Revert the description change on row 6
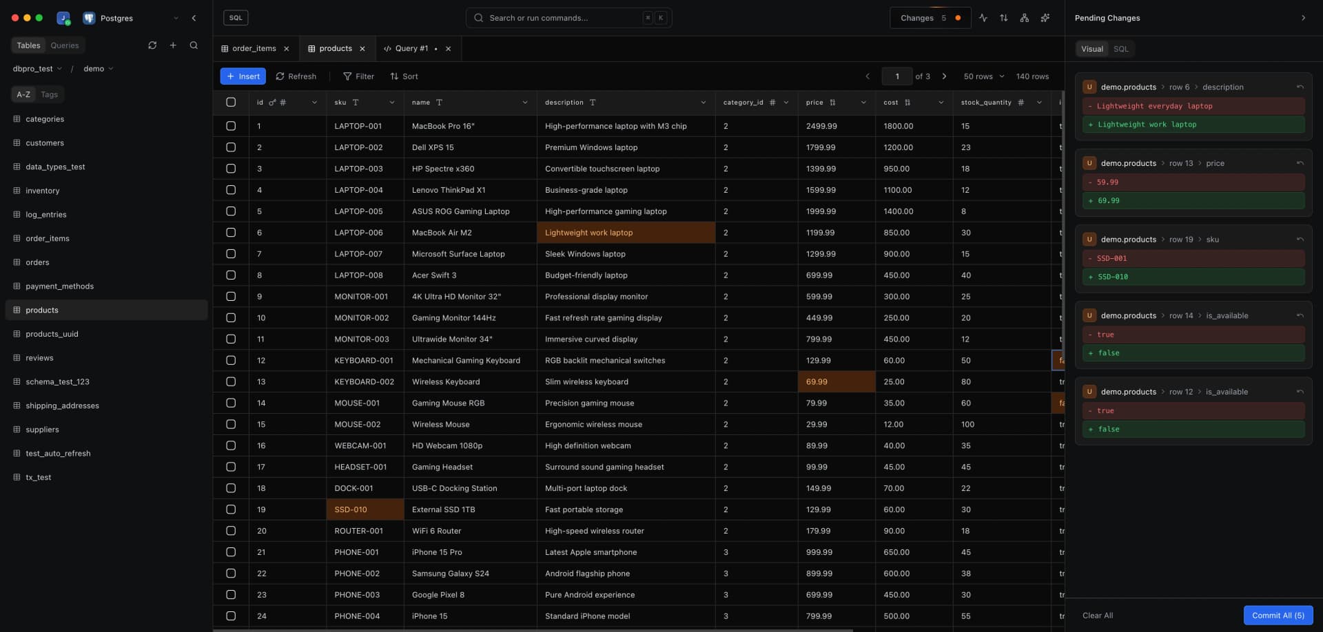 click(x=1300, y=87)
